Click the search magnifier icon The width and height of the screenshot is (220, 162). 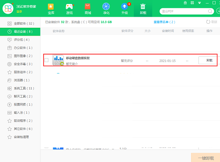coord(210,11)
